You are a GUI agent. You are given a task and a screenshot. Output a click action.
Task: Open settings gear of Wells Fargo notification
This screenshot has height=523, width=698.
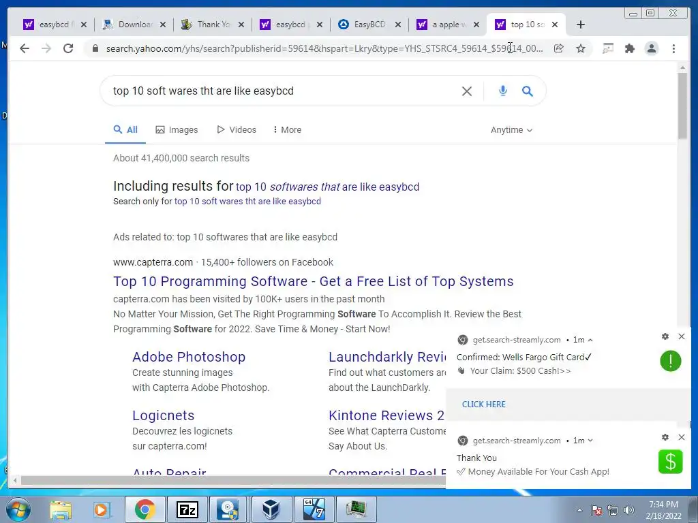click(x=665, y=336)
